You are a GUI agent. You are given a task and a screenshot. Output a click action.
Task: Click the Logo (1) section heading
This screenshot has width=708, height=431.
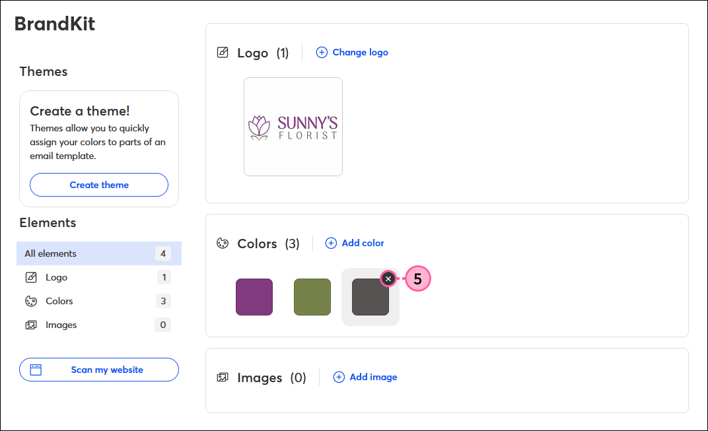(263, 53)
